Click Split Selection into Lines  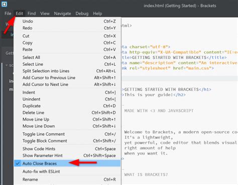(x=67, y=71)
